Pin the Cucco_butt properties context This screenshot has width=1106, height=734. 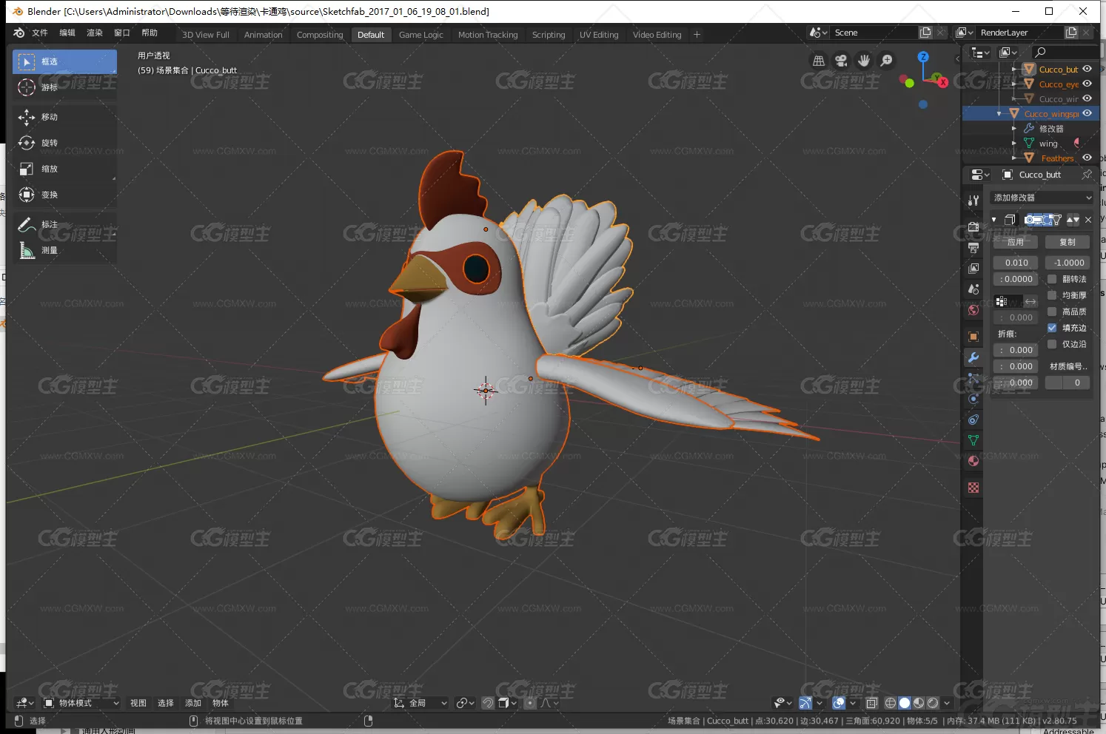(1086, 175)
